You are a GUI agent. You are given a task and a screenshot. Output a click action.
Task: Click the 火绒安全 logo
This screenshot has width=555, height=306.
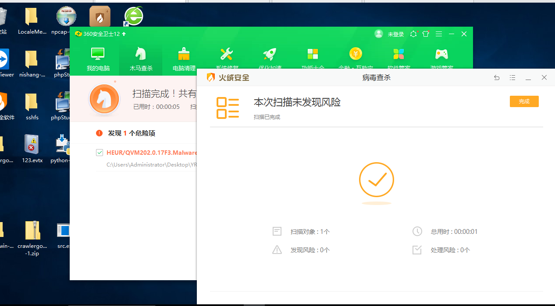point(228,77)
